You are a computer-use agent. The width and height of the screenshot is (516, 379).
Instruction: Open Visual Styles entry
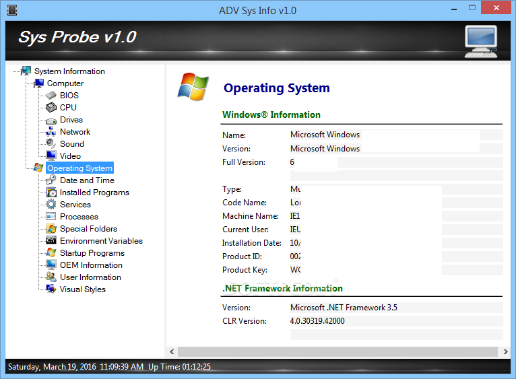(83, 289)
